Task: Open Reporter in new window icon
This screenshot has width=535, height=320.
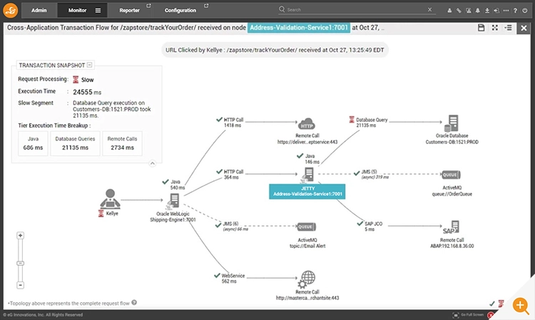Action: click(x=148, y=6)
